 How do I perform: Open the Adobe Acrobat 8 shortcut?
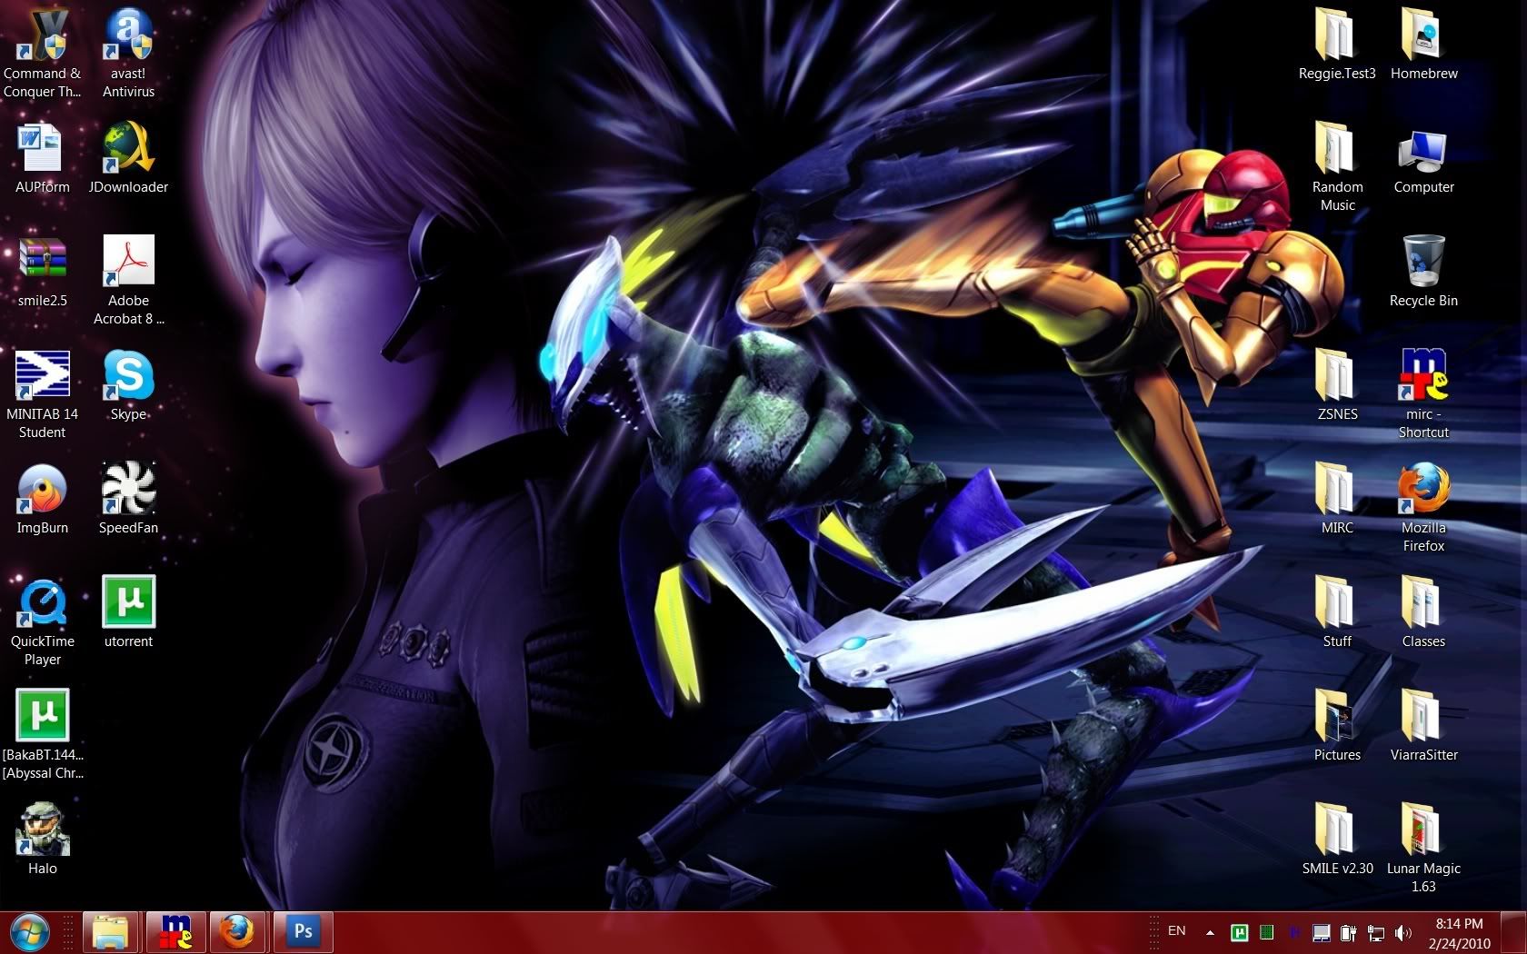point(128,263)
